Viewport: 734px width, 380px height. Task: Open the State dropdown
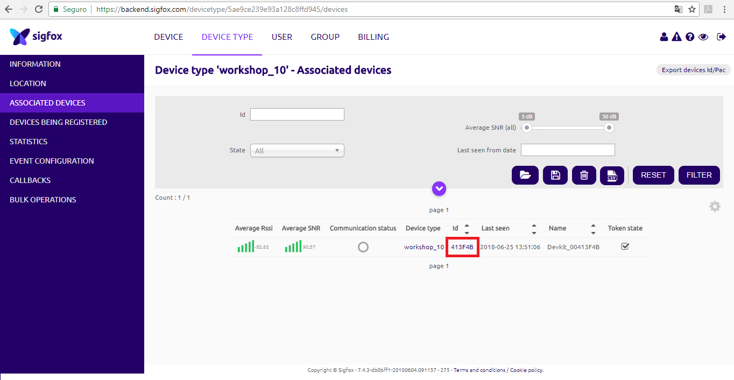click(x=297, y=151)
